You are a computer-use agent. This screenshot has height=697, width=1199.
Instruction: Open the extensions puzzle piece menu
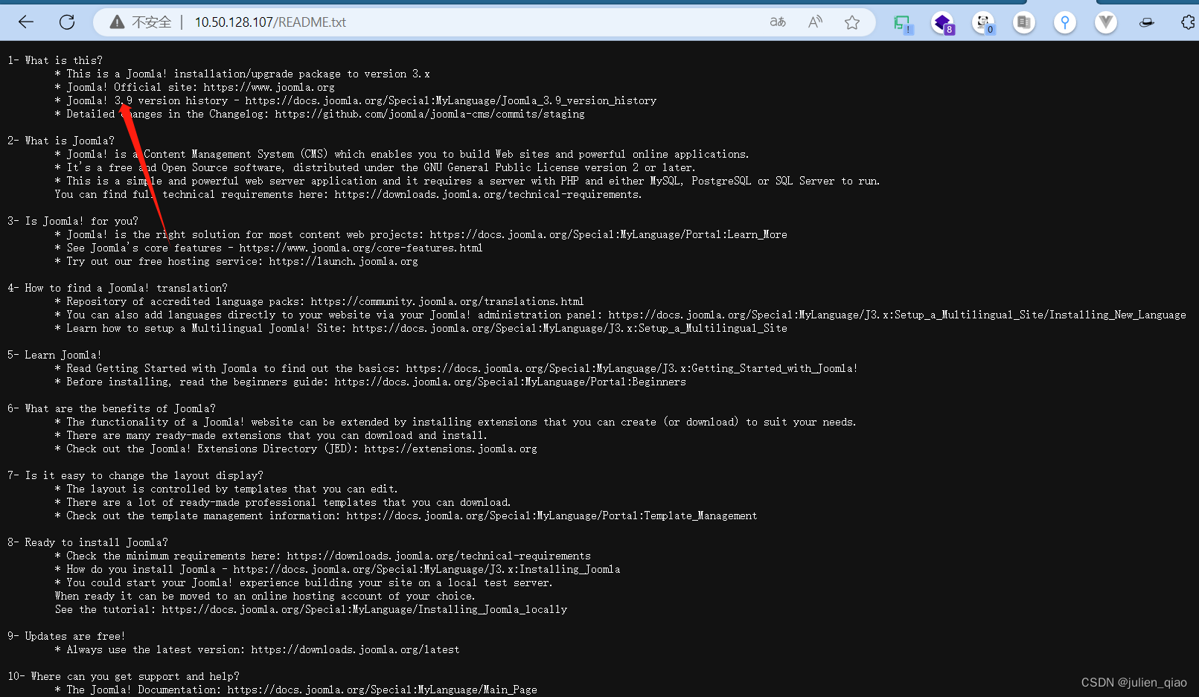coord(1188,22)
